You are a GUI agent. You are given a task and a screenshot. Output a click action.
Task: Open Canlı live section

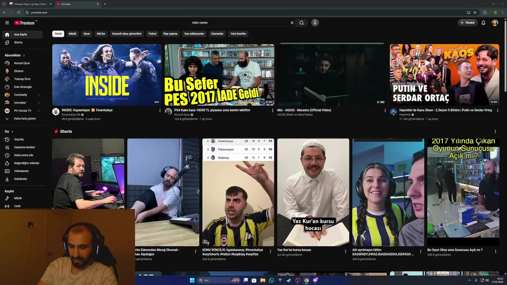[x=22, y=206]
